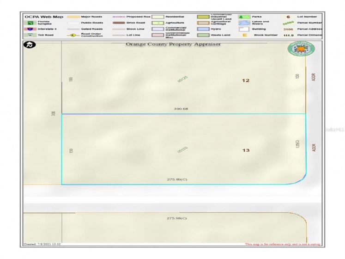Click the Created 7/8/2021 timestamp
Viewport: 345px width, 259px height.
point(42,244)
